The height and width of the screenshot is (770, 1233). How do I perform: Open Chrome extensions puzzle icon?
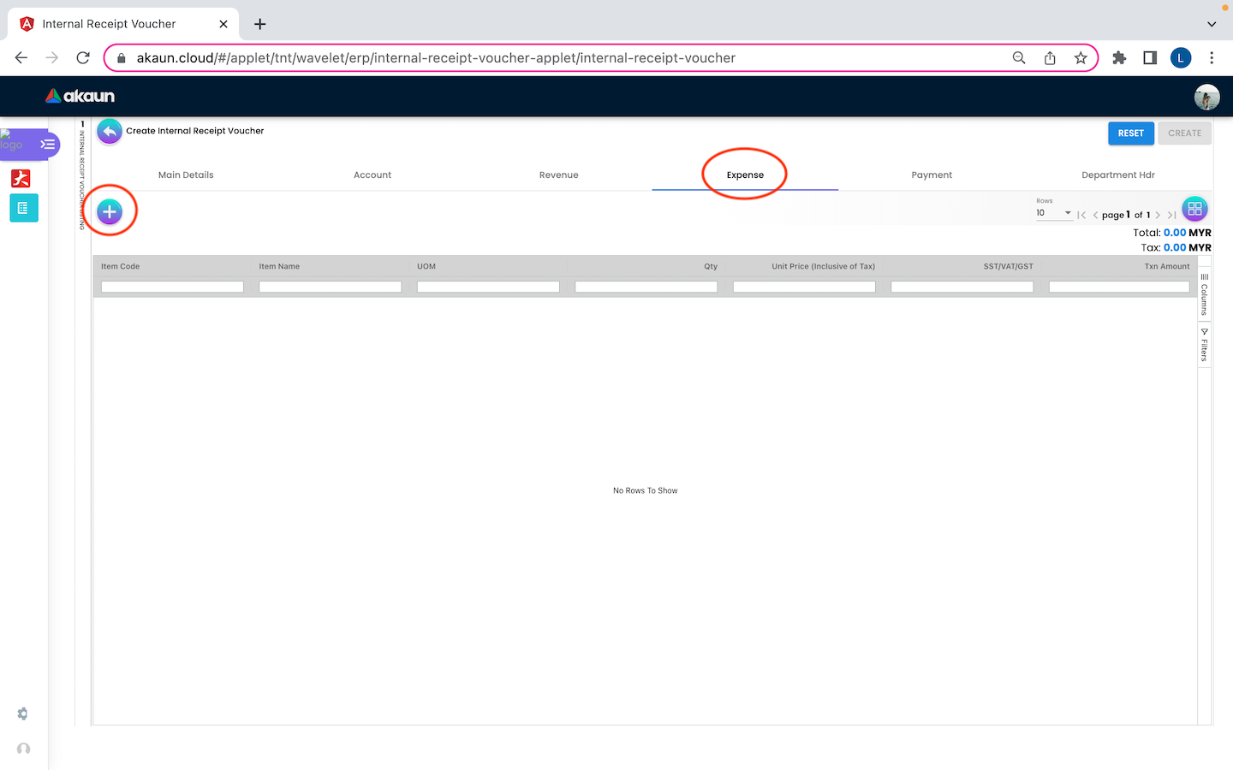click(x=1119, y=58)
